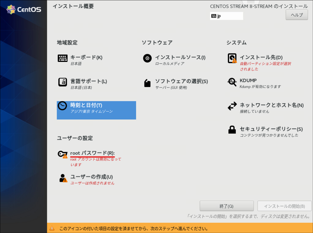The image size is (313, 233).
Task: Click text ユーザーは作成されません
Action: pyautogui.click(x=92, y=183)
